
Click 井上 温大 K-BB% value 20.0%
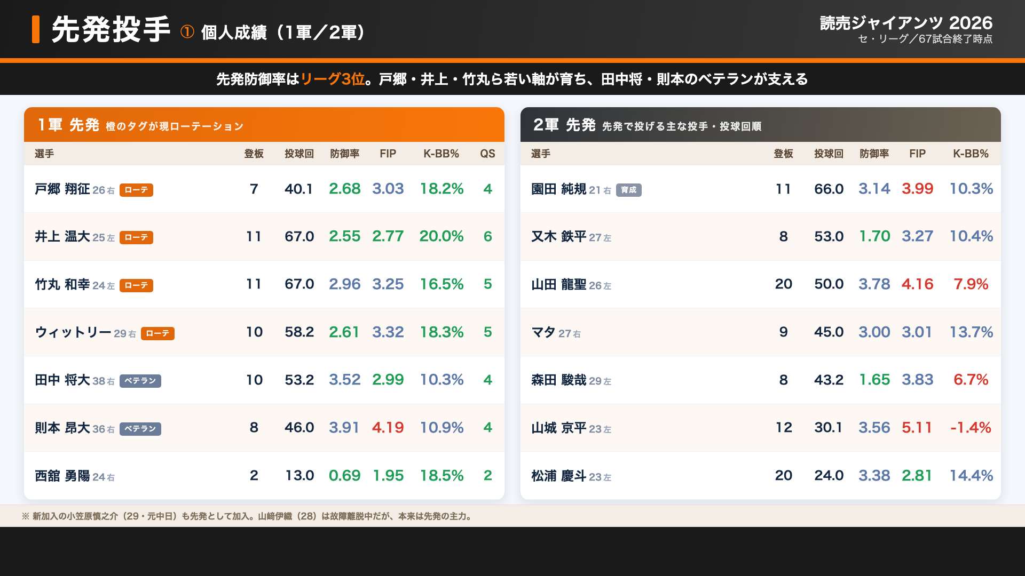[441, 236]
